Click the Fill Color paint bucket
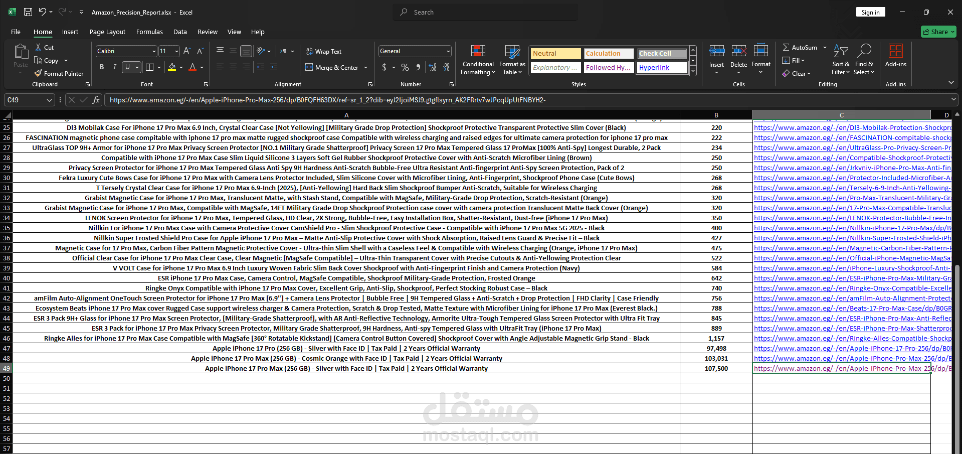 [x=172, y=67]
